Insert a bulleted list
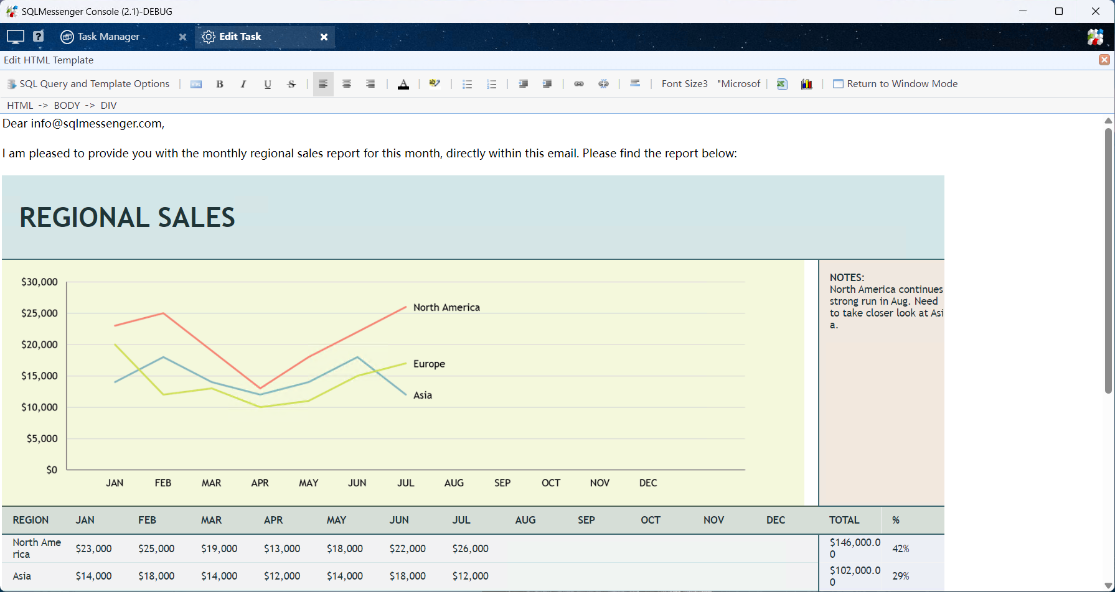Viewport: 1115px width, 592px height. click(468, 84)
